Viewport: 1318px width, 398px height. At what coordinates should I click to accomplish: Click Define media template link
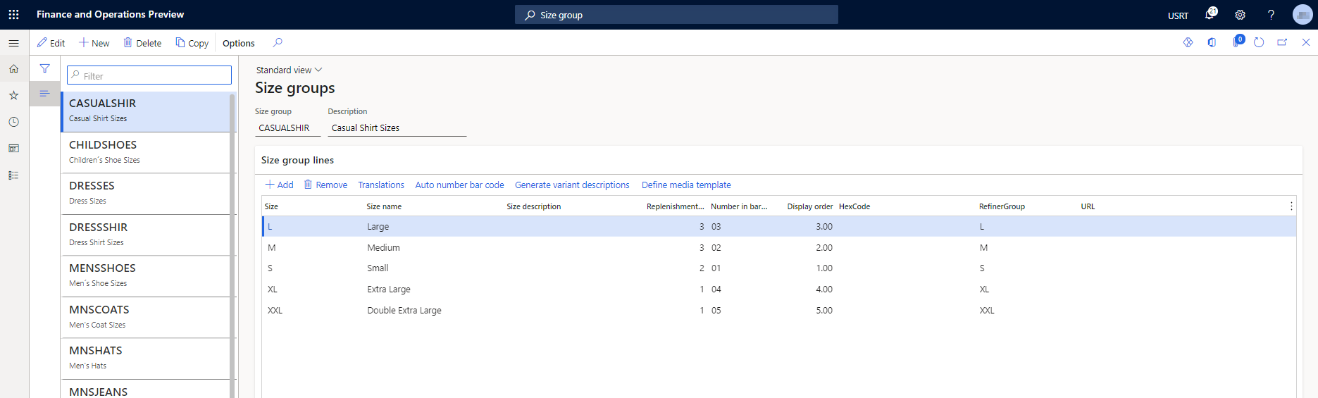(x=685, y=185)
